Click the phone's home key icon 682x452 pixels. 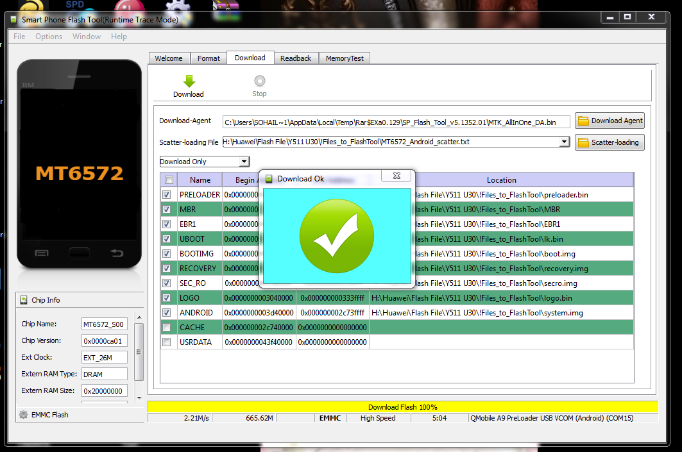pos(79,253)
